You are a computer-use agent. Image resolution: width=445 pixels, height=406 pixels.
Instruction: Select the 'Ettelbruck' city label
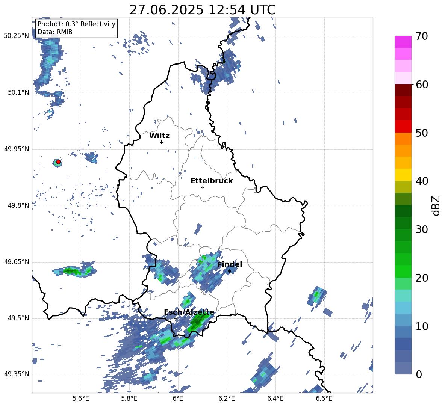pyautogui.click(x=212, y=181)
